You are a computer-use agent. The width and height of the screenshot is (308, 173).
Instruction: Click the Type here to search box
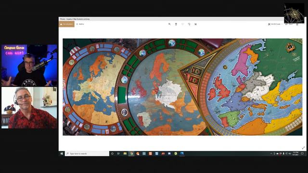click(87, 154)
